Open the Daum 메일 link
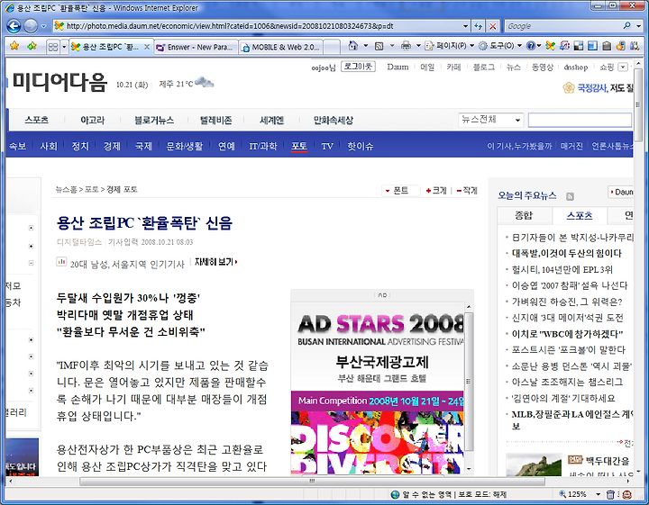649x505 pixels. coord(427,67)
